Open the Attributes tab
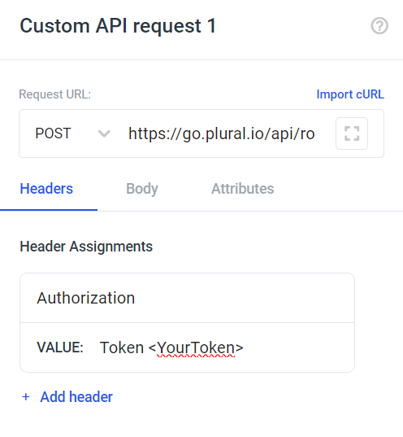 point(242,189)
